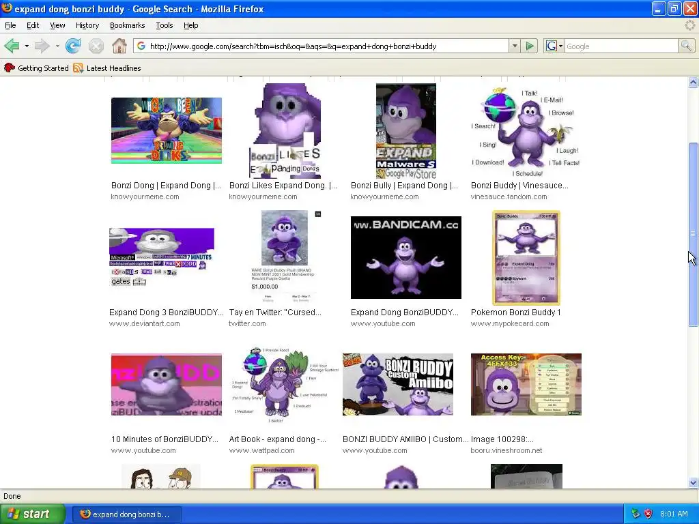Click the network connection tray icon

(636, 514)
